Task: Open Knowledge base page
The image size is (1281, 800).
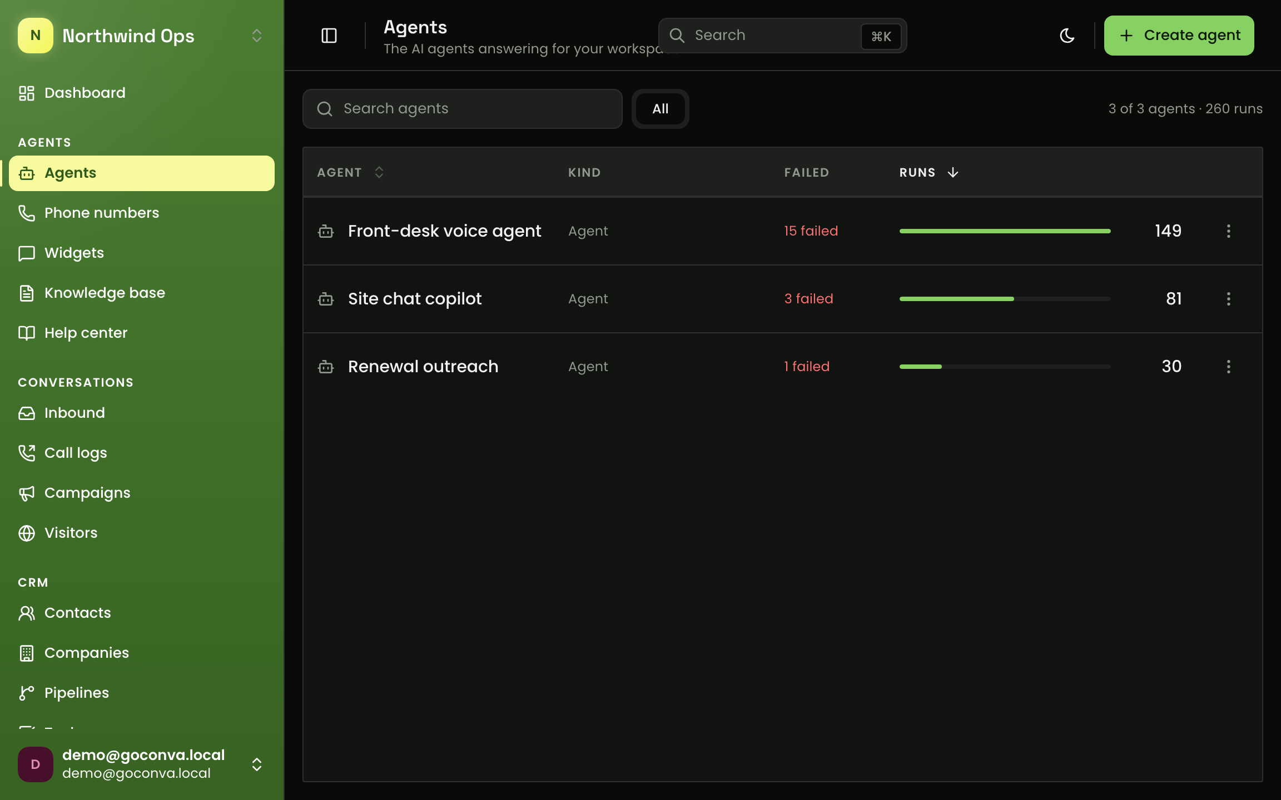Action: [x=142, y=293]
